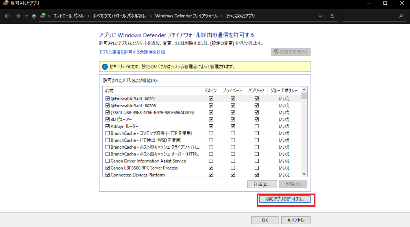Check Canon Driver Information Assist Service
Image resolution: width=410 pixels, height=227 pixels.
107,161
